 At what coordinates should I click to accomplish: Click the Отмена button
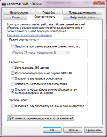coord(73,130)
